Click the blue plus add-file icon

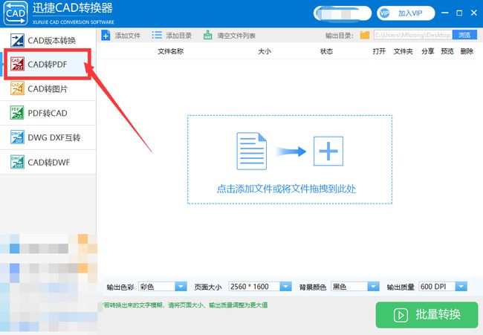coord(106,36)
